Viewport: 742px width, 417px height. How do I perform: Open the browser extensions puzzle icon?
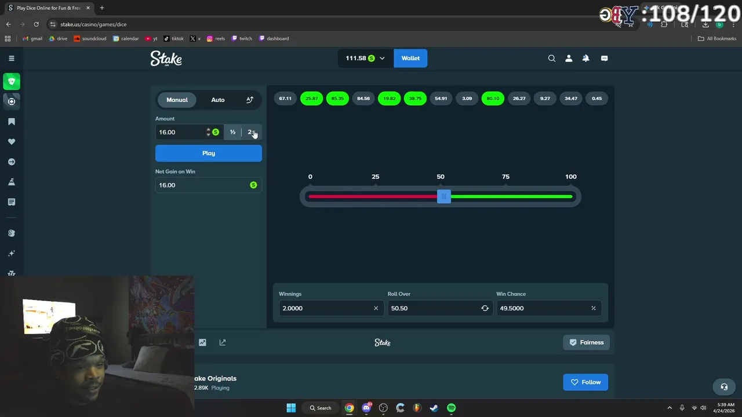tap(664, 24)
